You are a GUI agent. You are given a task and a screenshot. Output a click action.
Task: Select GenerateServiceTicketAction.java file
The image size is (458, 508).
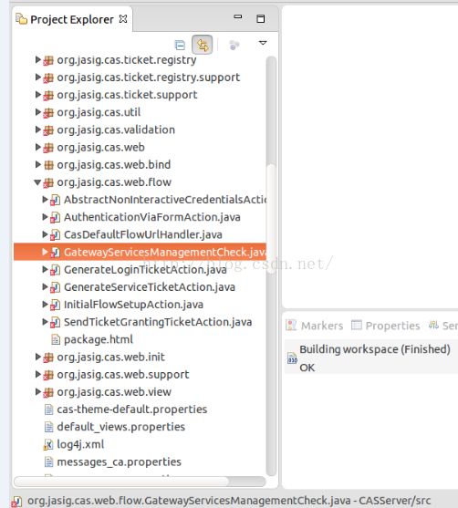[150, 287]
